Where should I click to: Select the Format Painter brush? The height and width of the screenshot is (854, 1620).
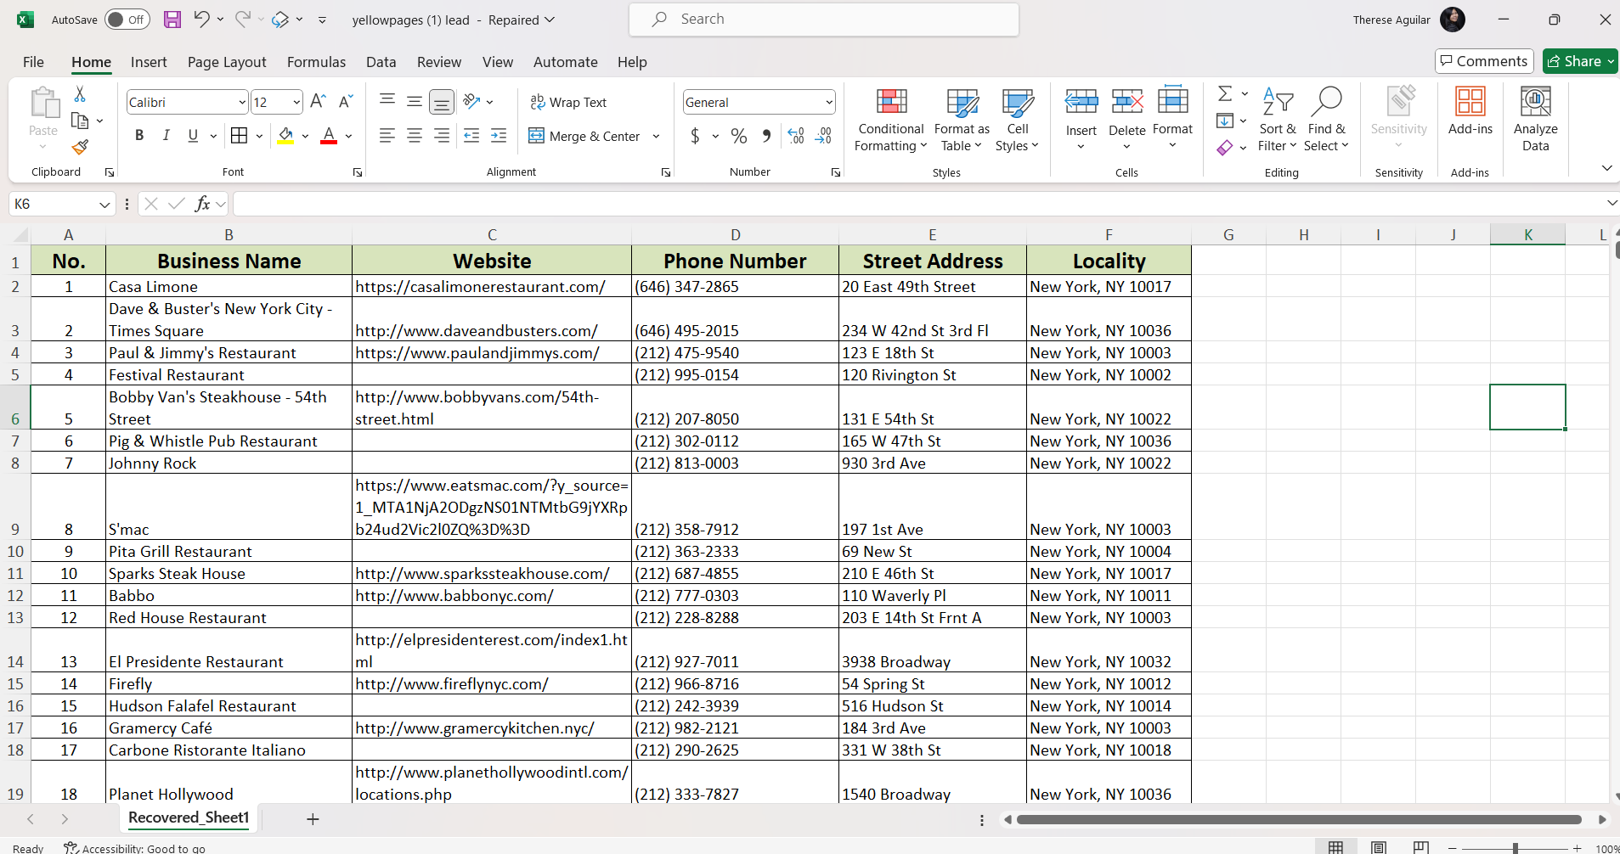80,148
